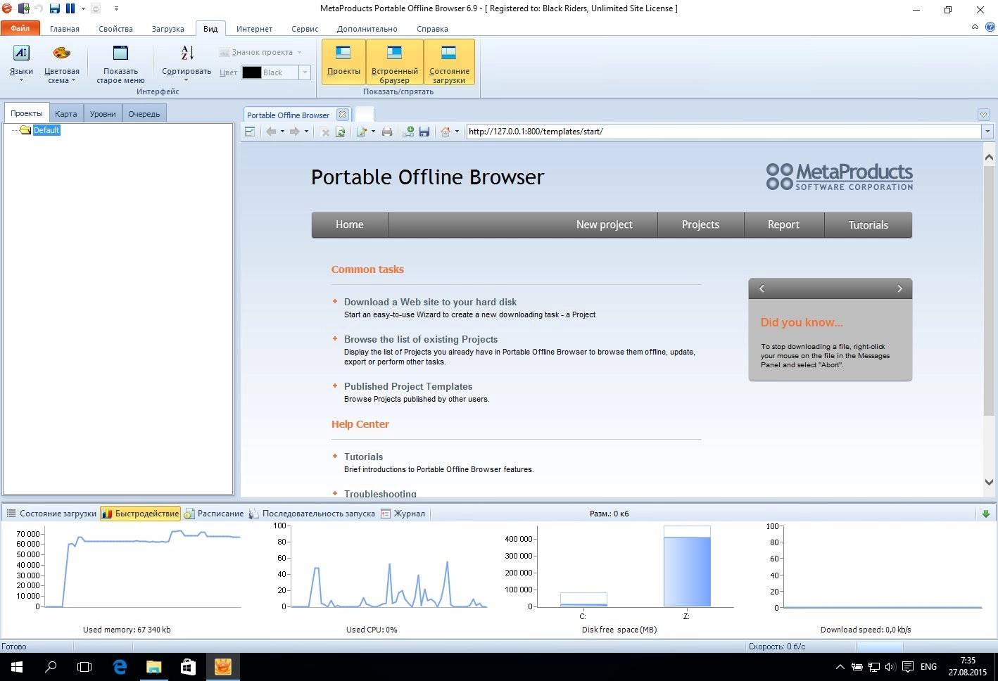
Task: Switch to the Главная ribbon tab
Action: click(x=65, y=29)
